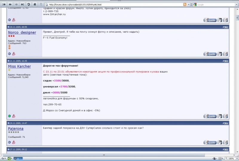Open the post #904 permalink

click(225, 123)
